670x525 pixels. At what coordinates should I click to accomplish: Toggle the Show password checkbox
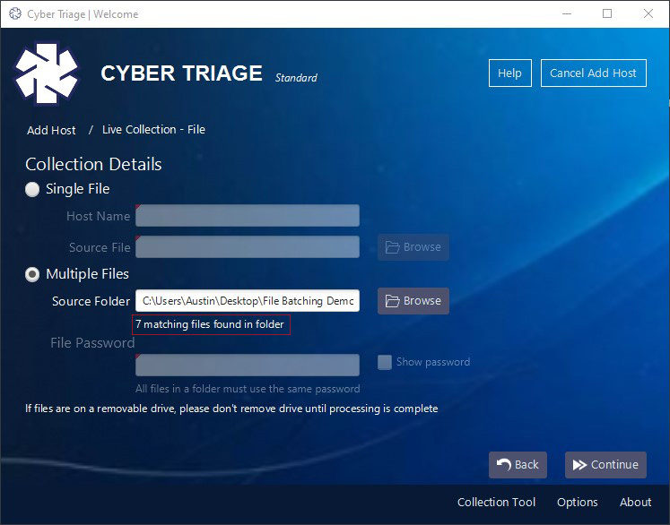click(x=385, y=362)
